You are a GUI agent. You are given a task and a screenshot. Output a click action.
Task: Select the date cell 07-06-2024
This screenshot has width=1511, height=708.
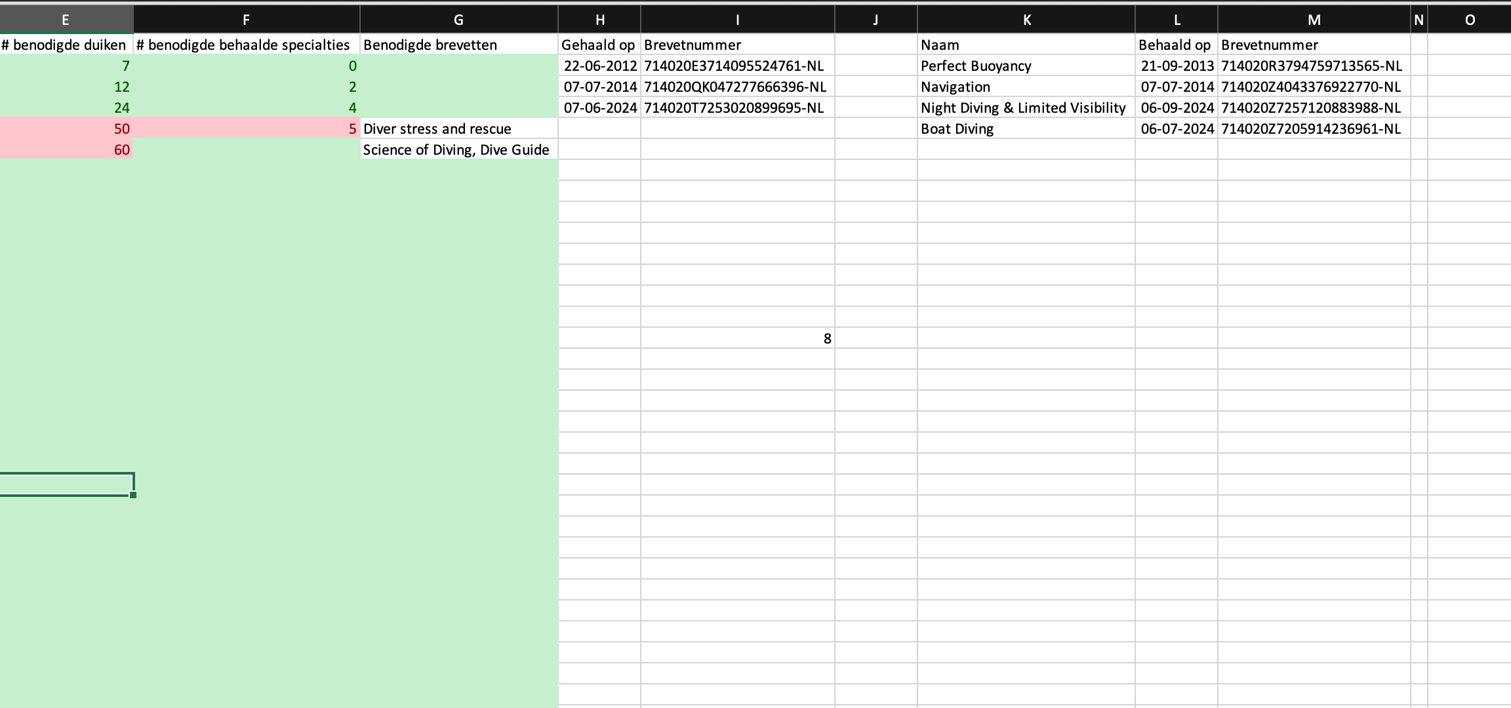coord(599,108)
